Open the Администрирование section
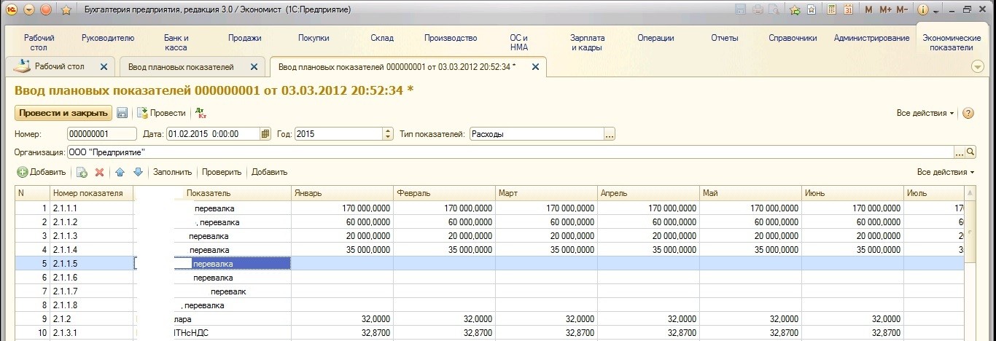The image size is (996, 341). (871, 38)
